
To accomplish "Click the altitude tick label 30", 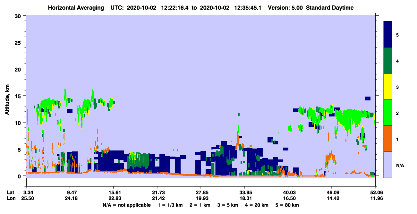I will point(19,16).
